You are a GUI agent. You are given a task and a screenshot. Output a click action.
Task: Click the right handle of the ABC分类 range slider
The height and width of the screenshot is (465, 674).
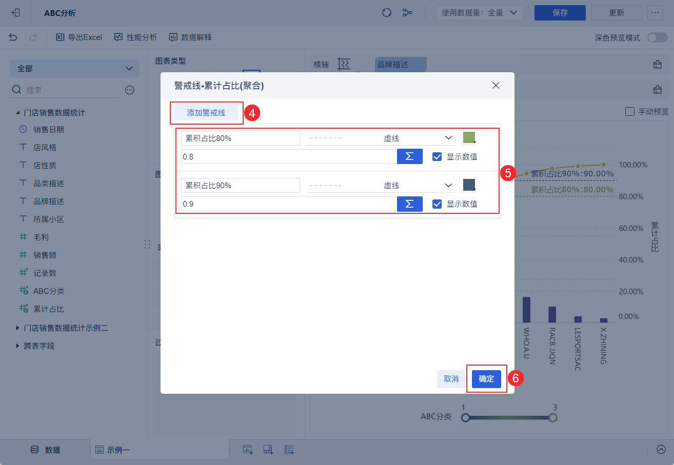[x=552, y=418]
